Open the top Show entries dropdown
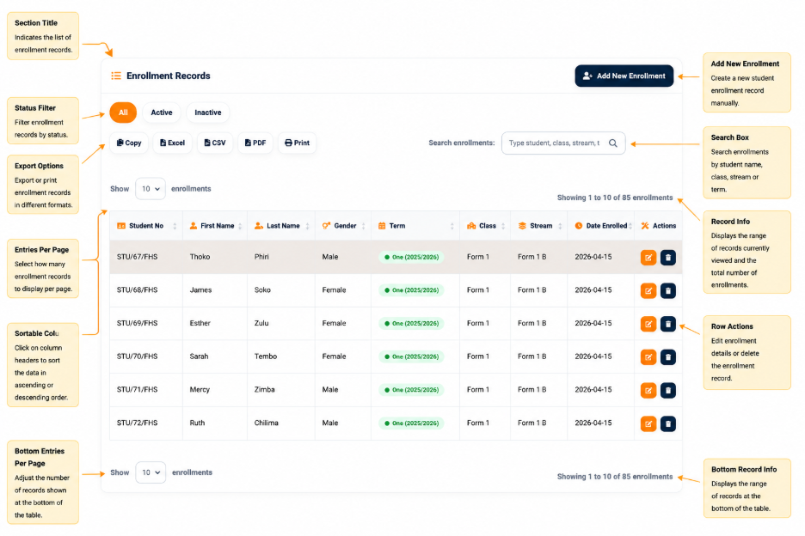This screenshot has width=805, height=536. pyautogui.click(x=151, y=189)
